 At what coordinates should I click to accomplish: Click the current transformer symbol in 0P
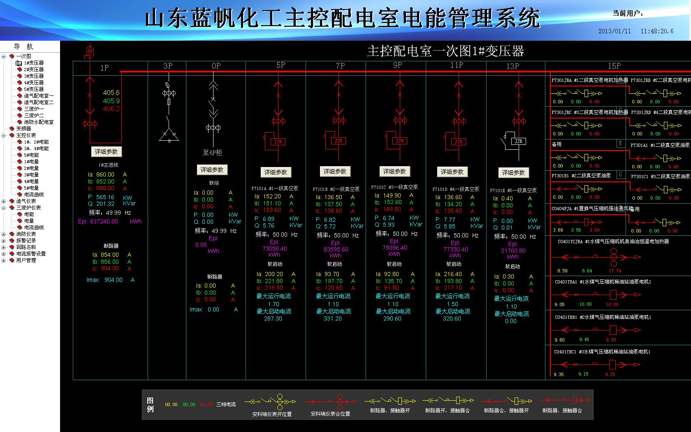click(213, 128)
